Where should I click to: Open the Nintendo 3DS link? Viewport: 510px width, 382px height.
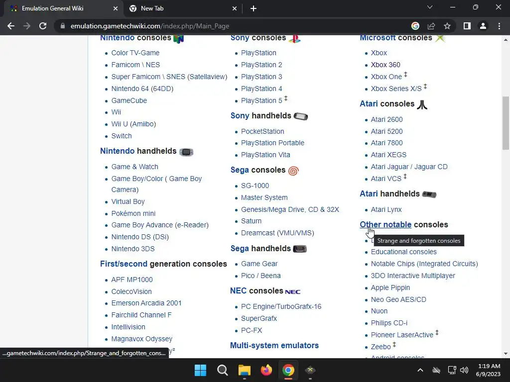(x=132, y=249)
